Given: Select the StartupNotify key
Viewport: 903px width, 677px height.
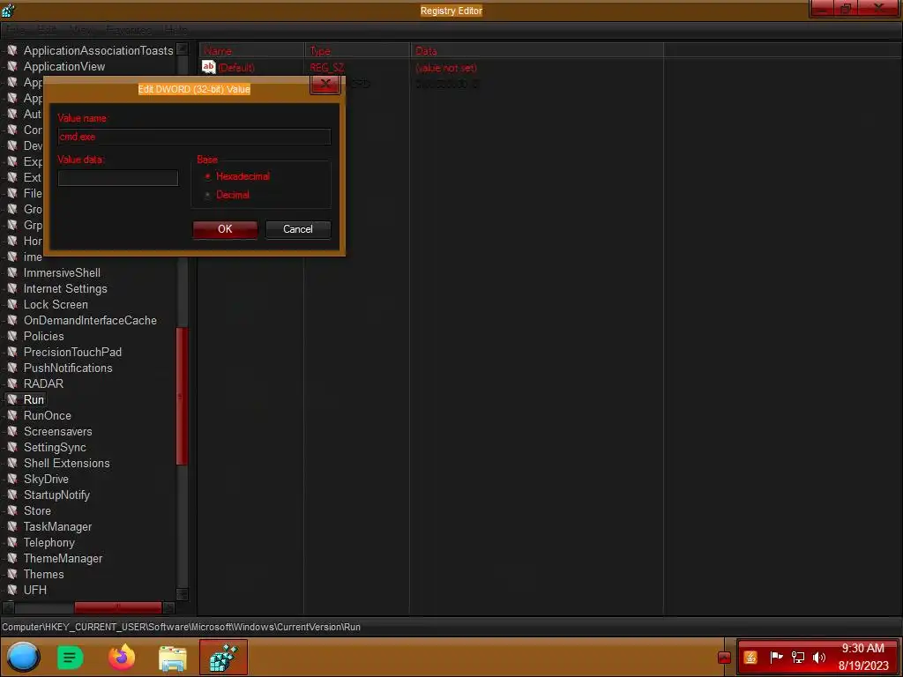Looking at the screenshot, I should [56, 495].
